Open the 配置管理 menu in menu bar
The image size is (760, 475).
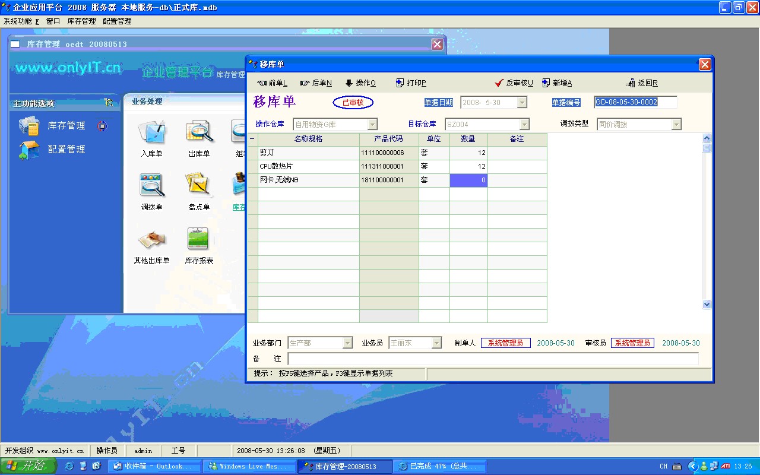coord(117,21)
